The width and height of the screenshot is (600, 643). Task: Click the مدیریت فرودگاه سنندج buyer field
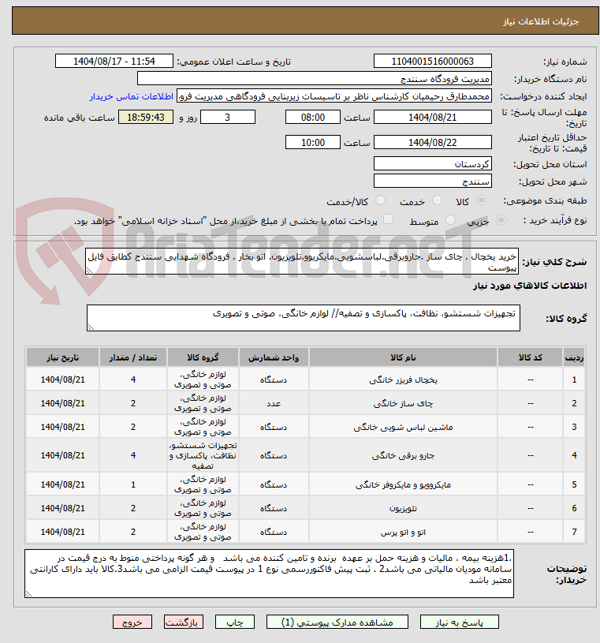315,78
